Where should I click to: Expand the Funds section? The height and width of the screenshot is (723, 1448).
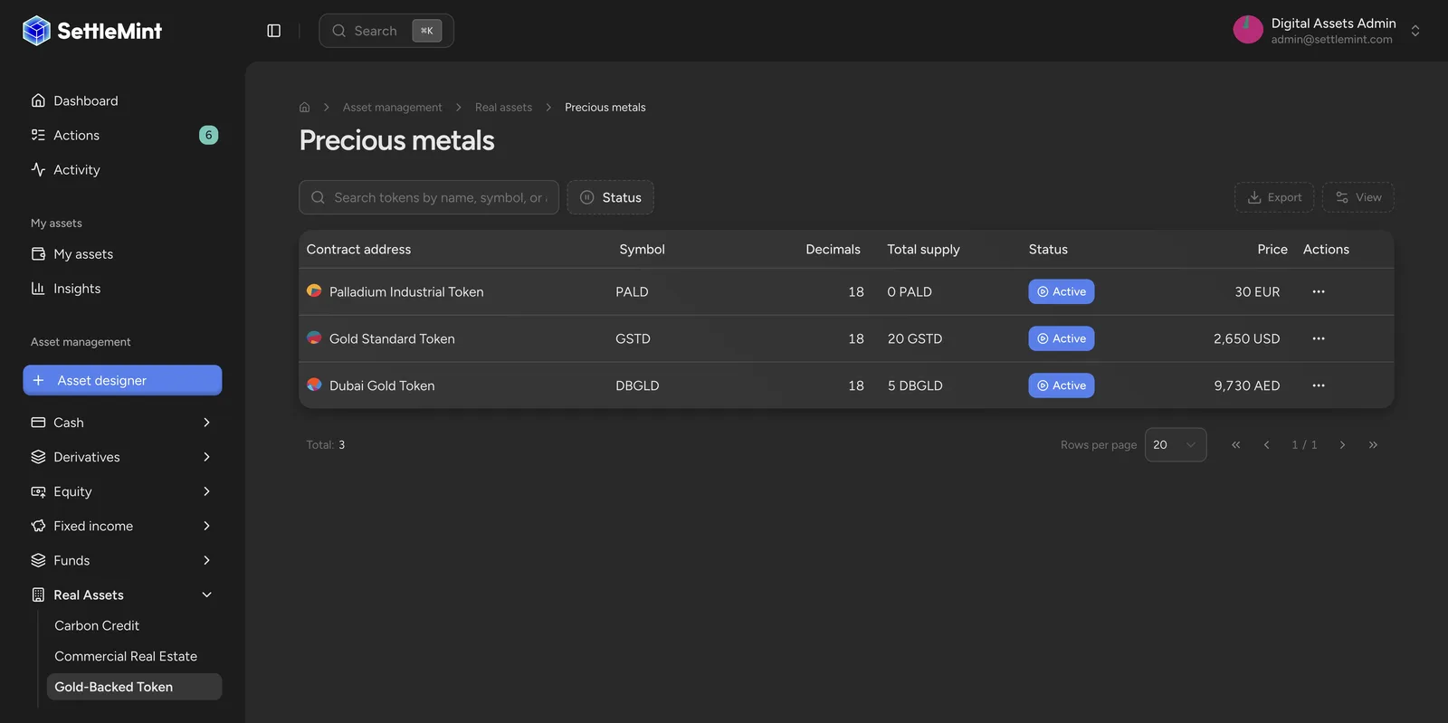click(x=206, y=560)
